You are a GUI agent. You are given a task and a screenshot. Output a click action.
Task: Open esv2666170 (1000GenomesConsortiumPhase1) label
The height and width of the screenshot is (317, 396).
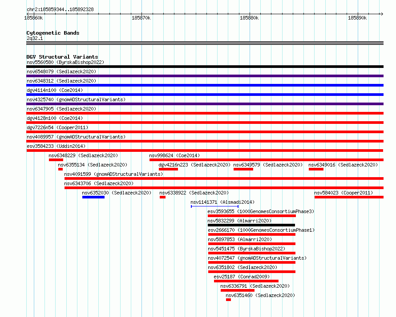[x=261, y=230]
